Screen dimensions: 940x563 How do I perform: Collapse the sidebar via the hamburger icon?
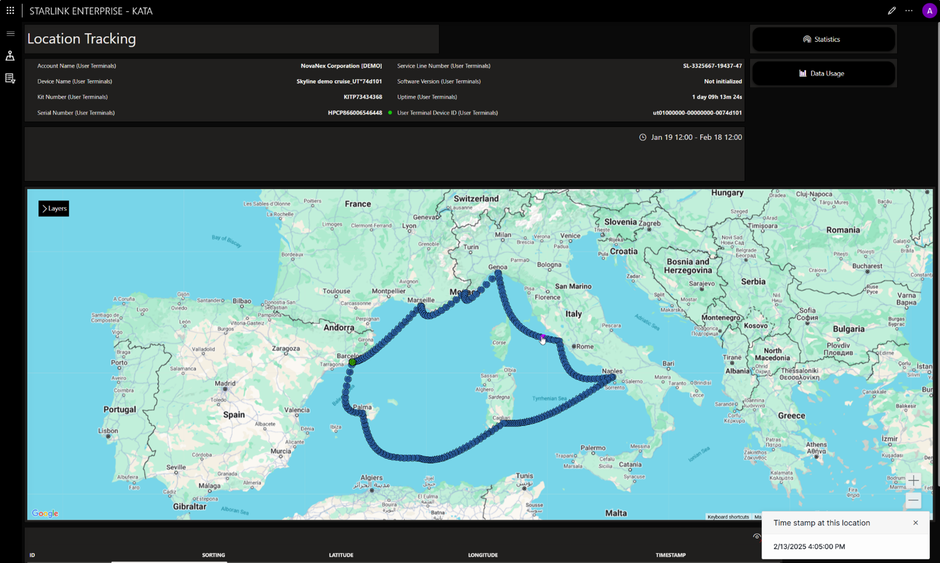pos(10,33)
